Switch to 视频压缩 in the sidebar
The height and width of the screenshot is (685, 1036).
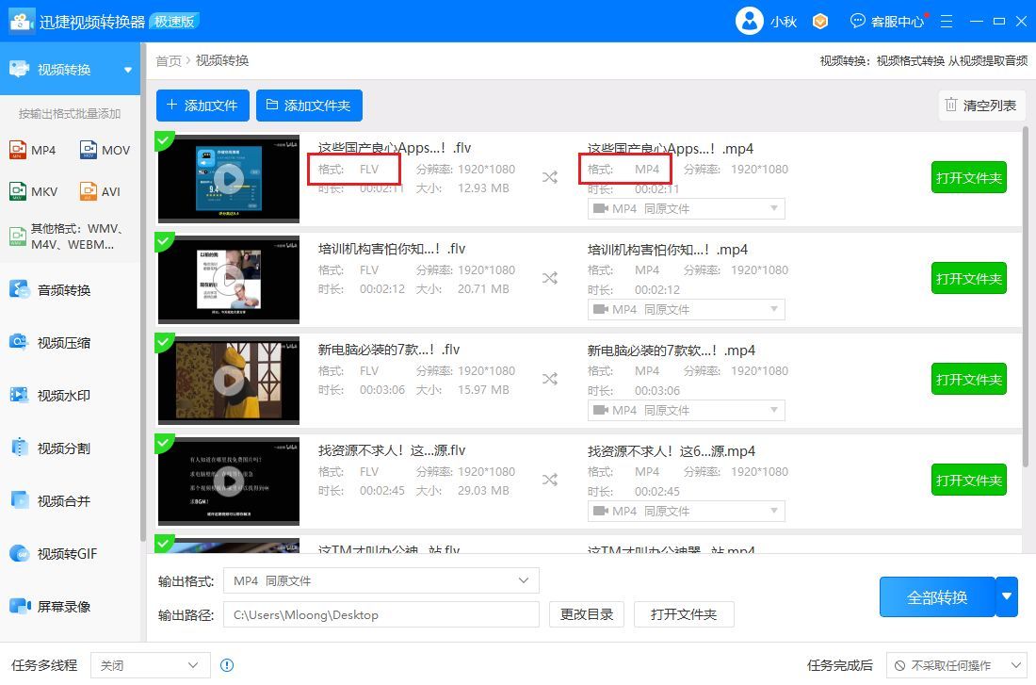point(64,343)
